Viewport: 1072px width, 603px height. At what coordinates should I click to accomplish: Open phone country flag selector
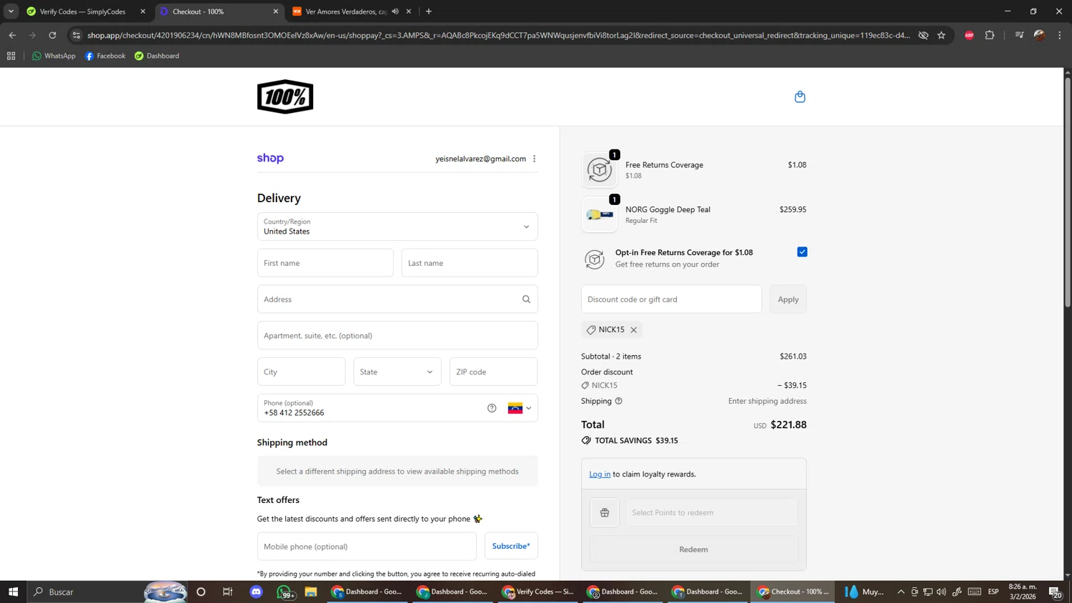point(520,408)
